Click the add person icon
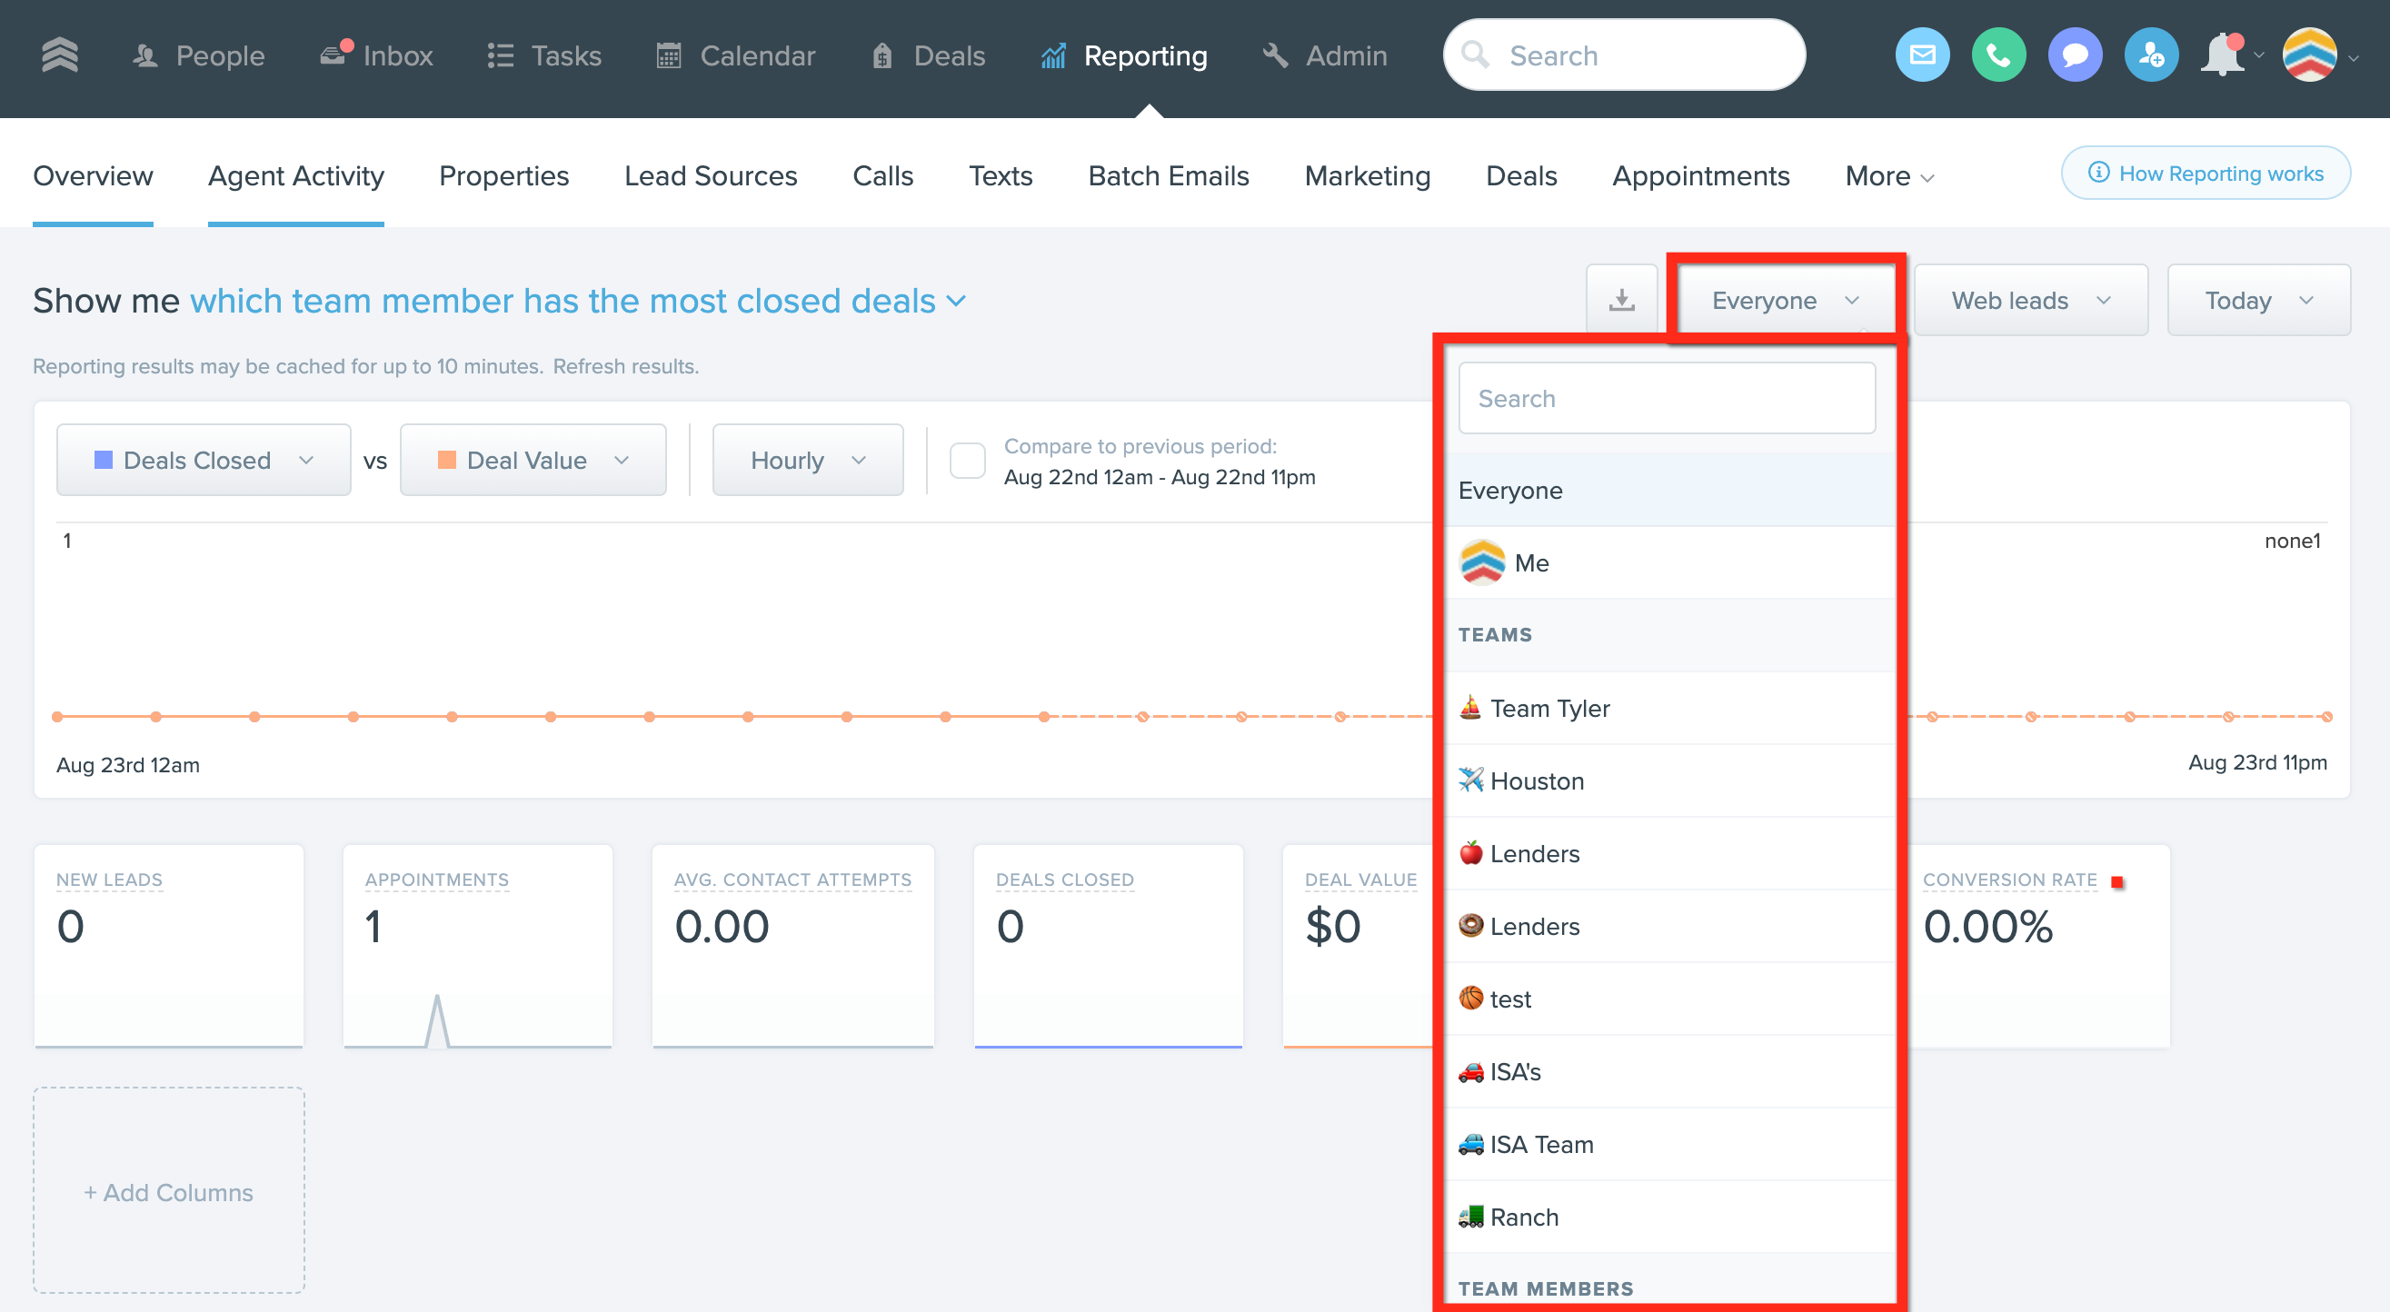The image size is (2390, 1312). point(2150,55)
